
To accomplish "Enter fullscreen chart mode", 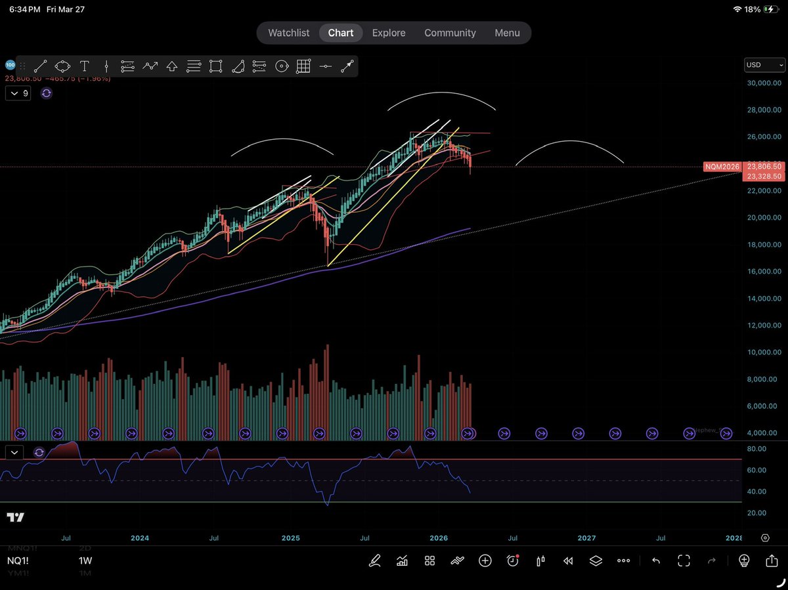I will click(x=684, y=560).
